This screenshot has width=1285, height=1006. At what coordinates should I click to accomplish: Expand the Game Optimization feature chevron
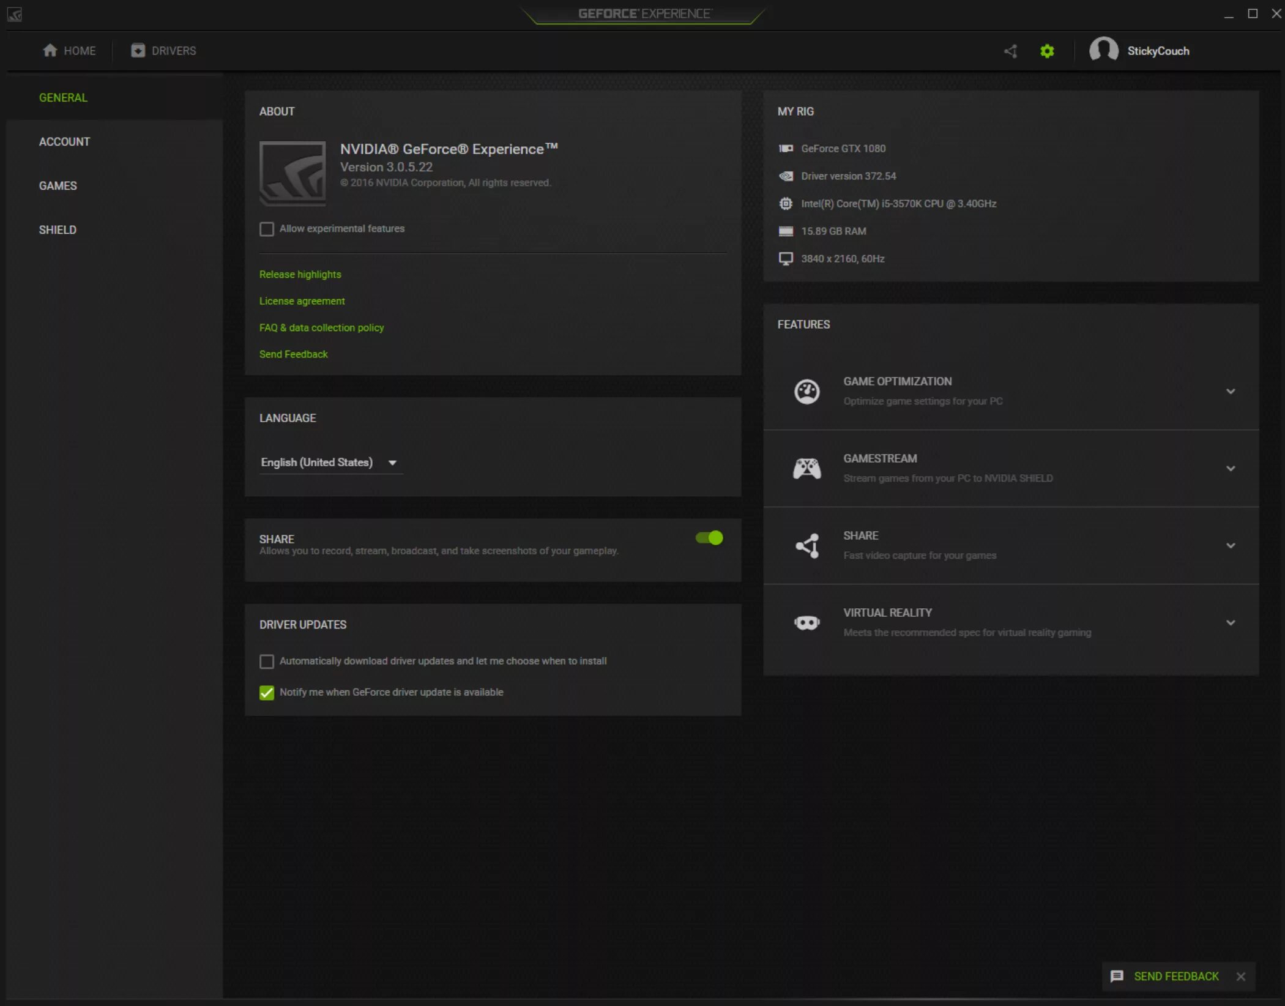(1231, 391)
